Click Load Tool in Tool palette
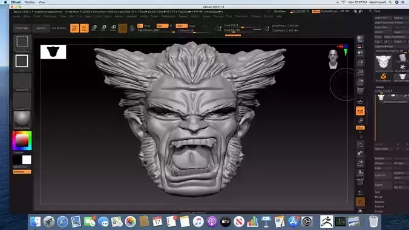This screenshot has width=409, height=230. pyautogui.click(x=384, y=18)
